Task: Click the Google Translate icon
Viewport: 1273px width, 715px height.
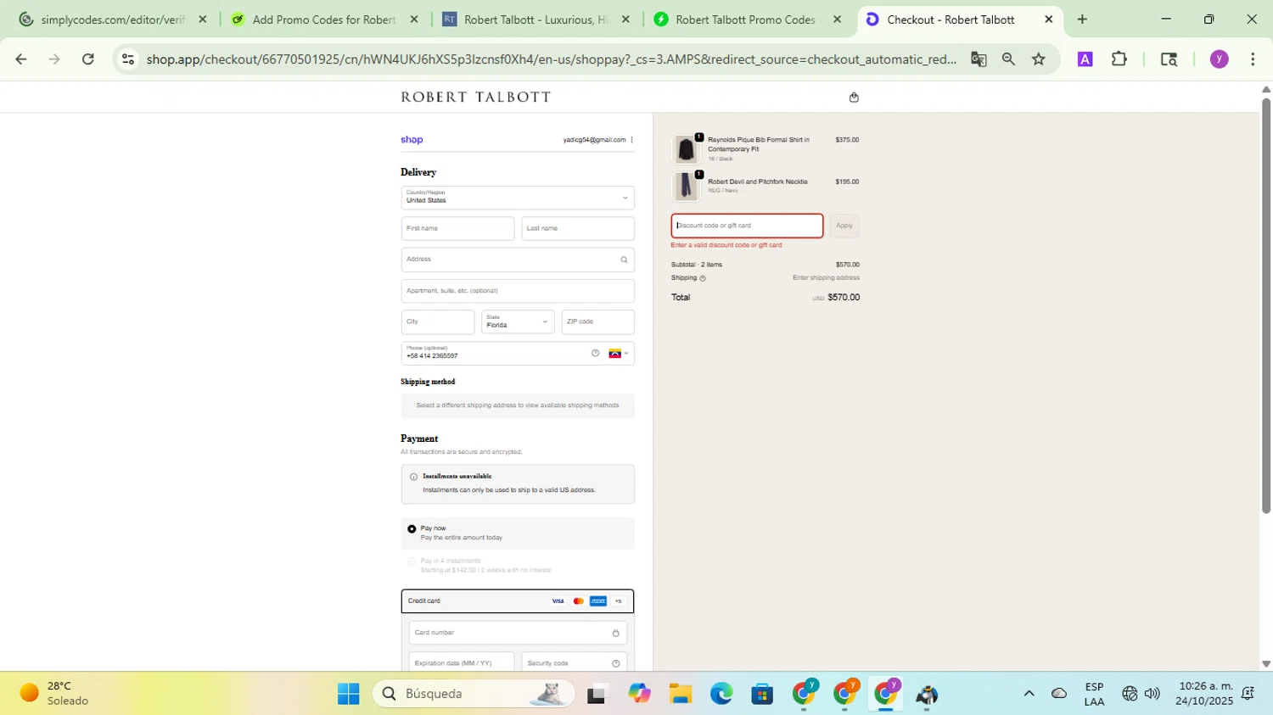Action: (x=979, y=59)
